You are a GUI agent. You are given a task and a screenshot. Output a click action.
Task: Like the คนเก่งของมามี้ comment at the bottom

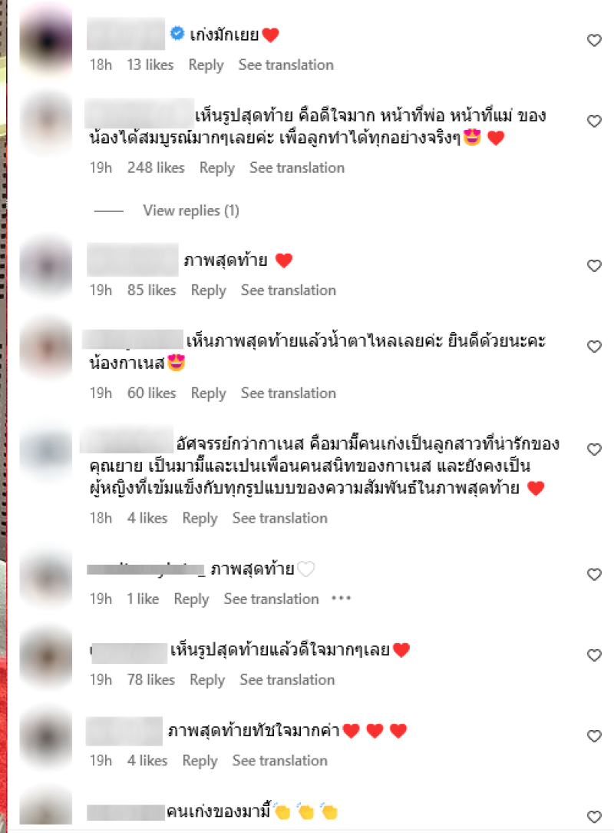point(594,817)
